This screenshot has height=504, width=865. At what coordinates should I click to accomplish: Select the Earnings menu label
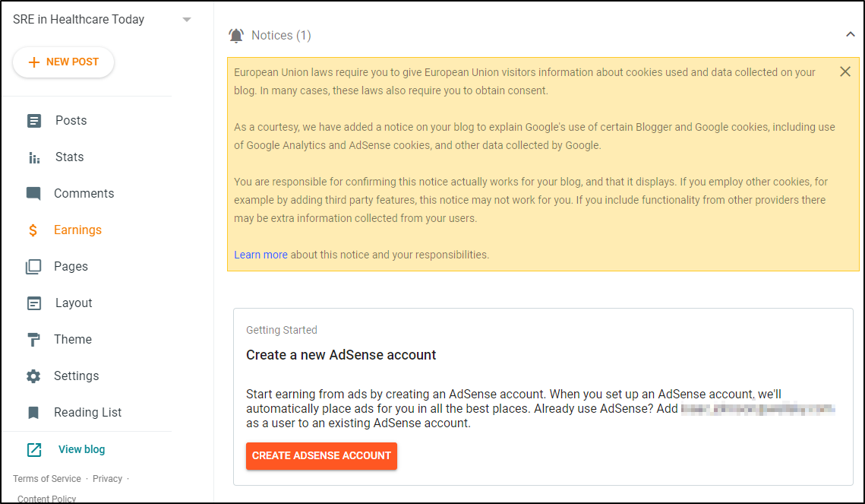tap(77, 230)
